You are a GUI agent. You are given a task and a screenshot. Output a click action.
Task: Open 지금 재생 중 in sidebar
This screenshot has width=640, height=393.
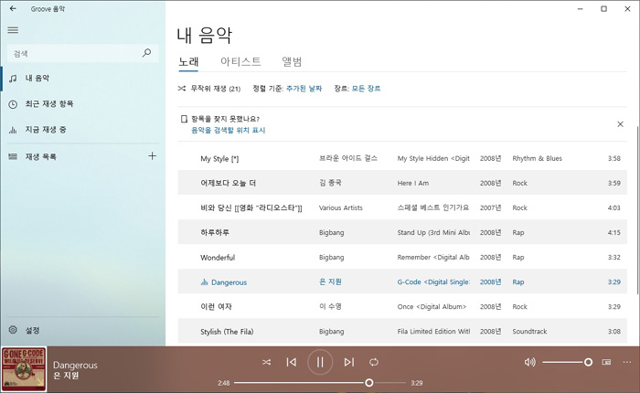[83, 130]
